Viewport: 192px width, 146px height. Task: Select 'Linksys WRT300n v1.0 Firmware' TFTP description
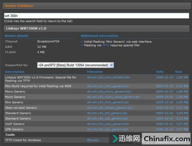pos(41,79)
